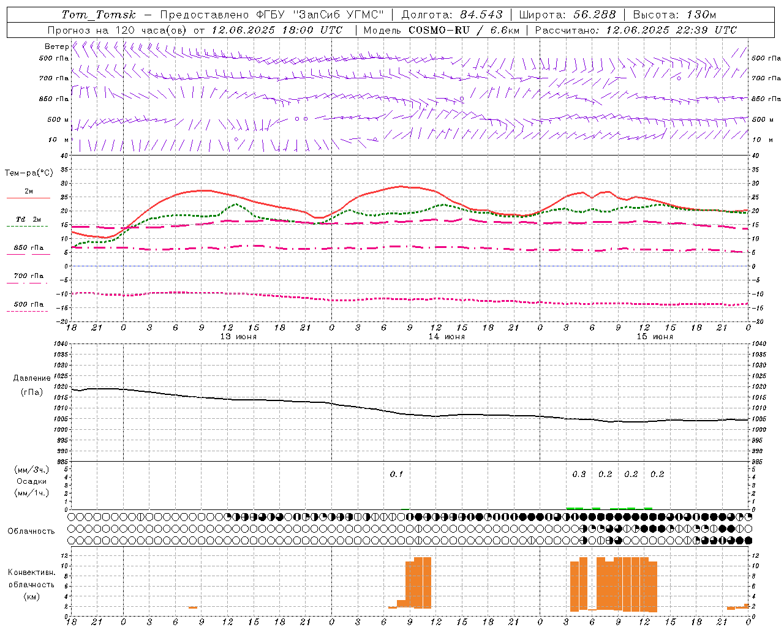Click the 0.3 precipitation value on 15 июня
This screenshot has width=784, height=627.
click(579, 474)
